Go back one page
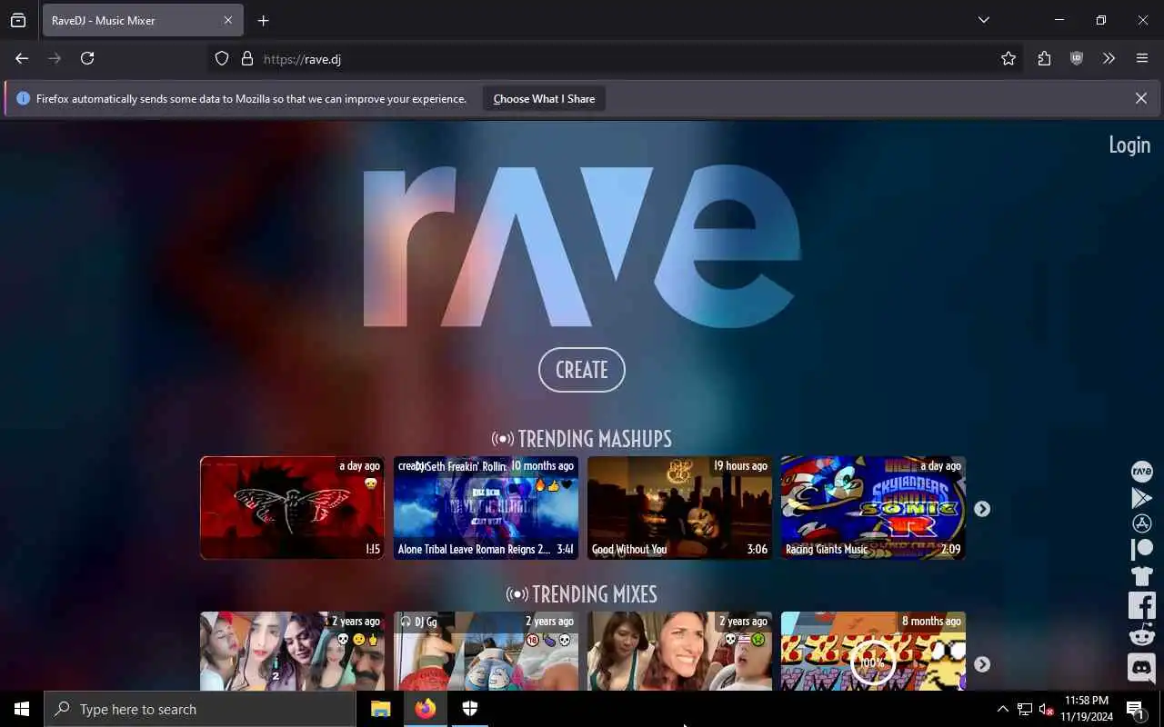 coord(22,58)
